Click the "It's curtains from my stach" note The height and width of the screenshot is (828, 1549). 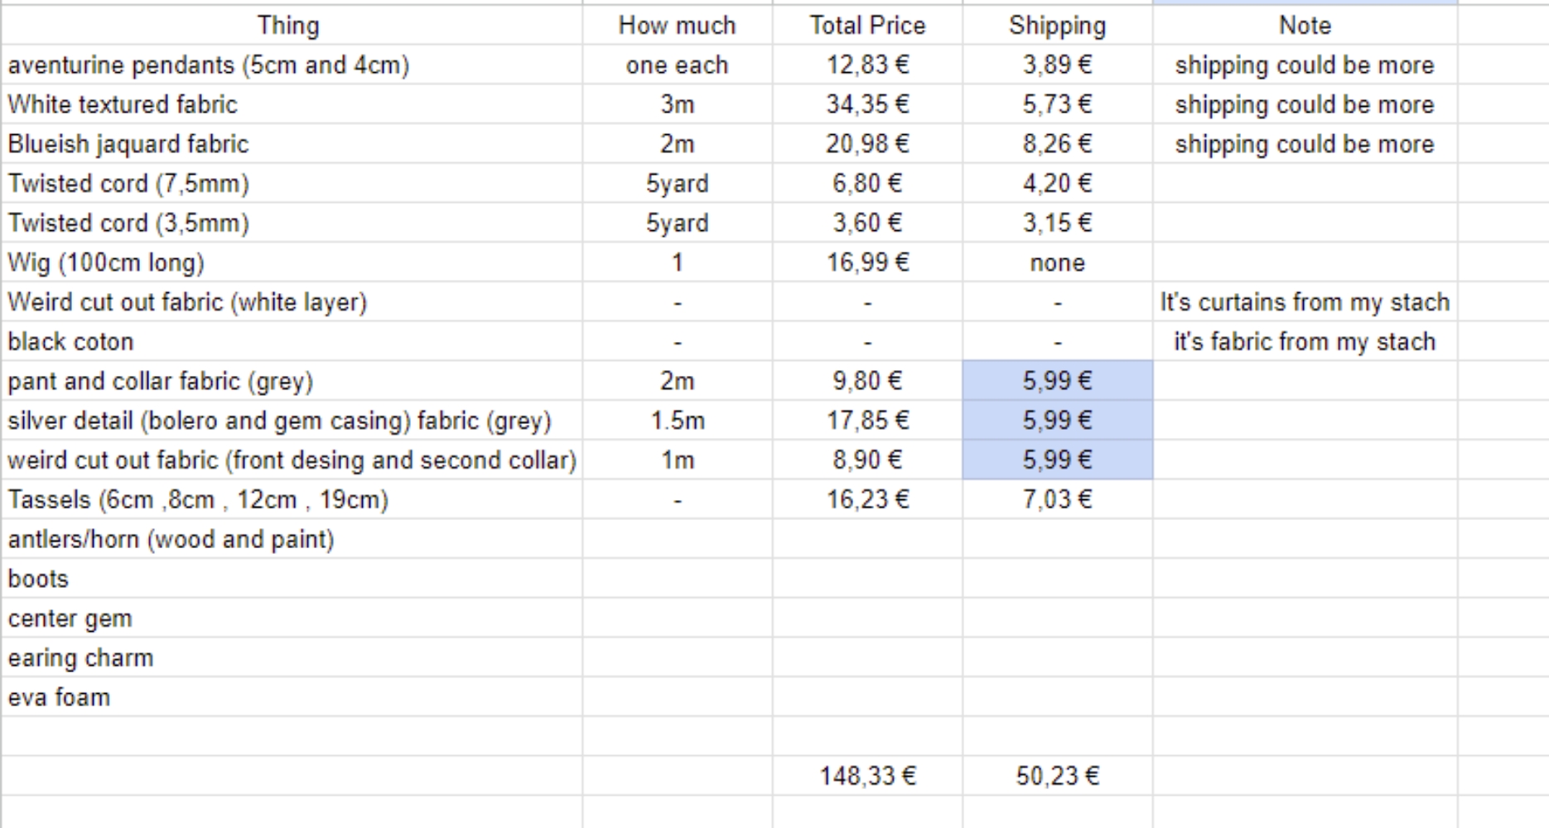(1305, 302)
